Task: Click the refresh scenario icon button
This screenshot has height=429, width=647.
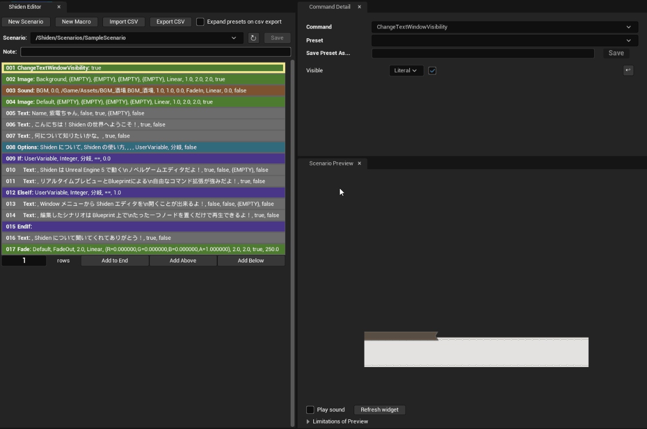Action: (x=253, y=38)
